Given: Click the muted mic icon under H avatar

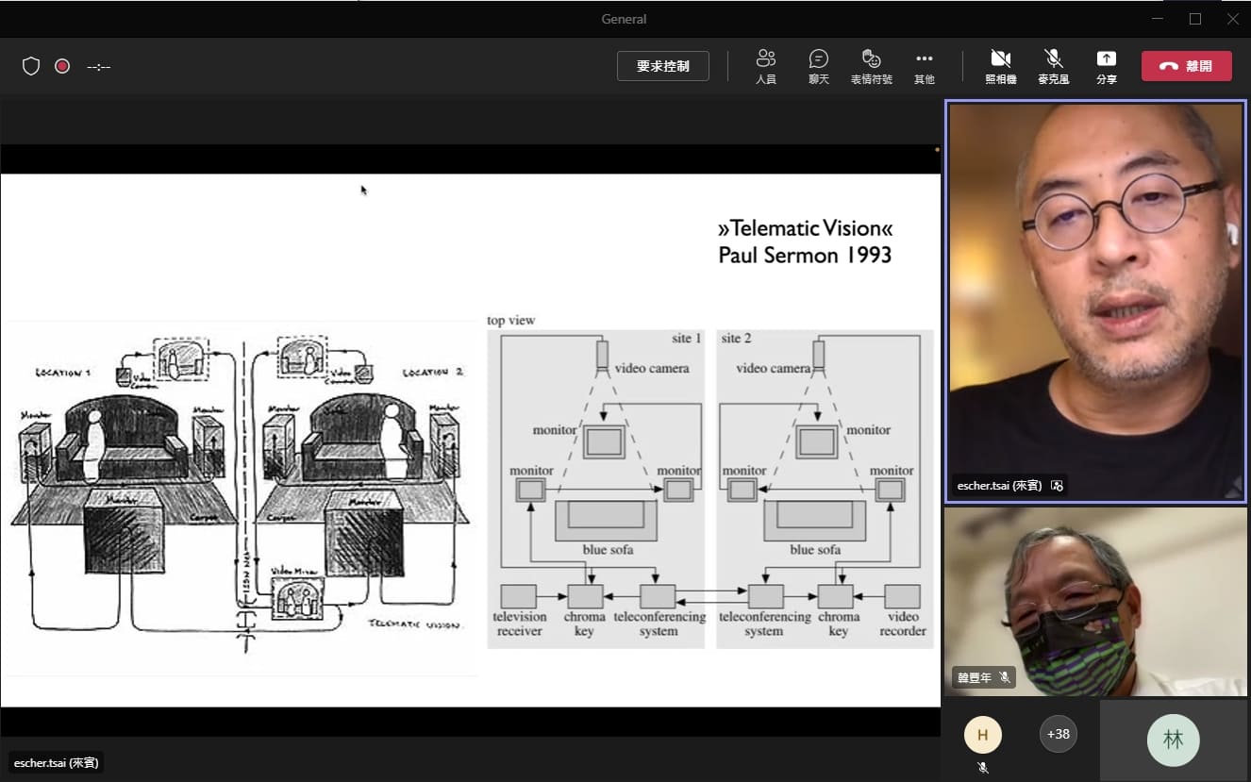Looking at the screenshot, I should pos(982,768).
